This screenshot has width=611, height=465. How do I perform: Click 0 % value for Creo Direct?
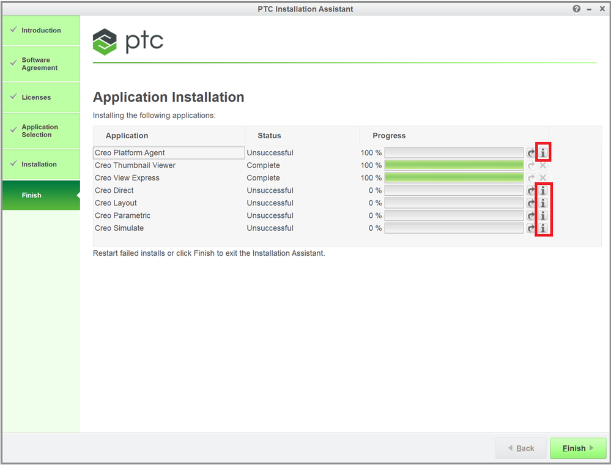(x=376, y=191)
